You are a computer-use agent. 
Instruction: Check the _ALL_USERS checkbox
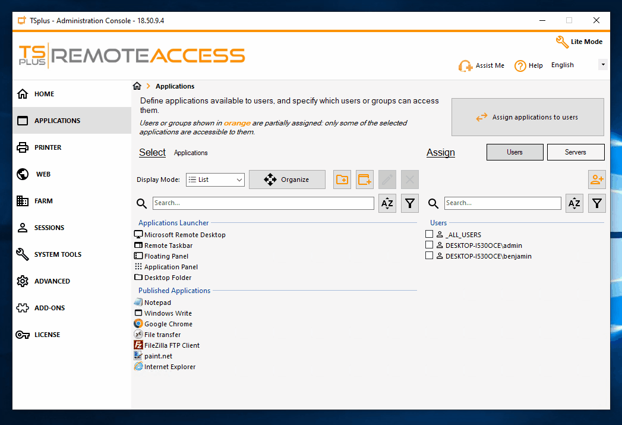tap(429, 235)
